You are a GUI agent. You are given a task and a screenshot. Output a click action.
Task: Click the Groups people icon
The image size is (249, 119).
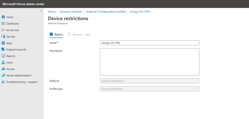pyautogui.click(x=3, y=69)
